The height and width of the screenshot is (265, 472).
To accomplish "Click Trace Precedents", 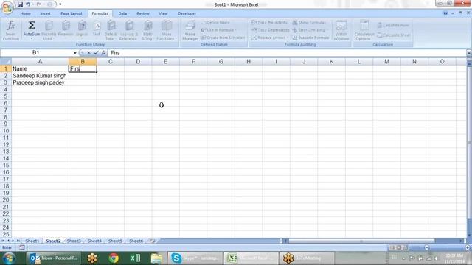I will [269, 23].
